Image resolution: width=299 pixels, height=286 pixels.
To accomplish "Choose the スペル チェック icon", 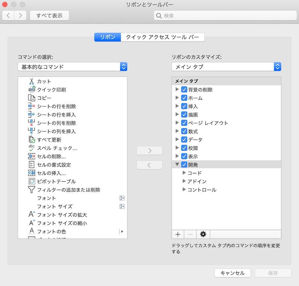I will coord(31,148).
